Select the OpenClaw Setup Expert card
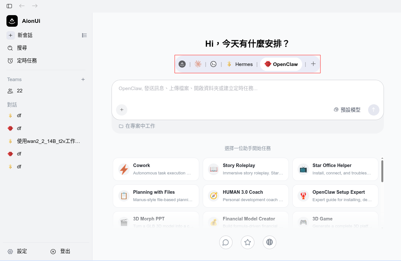Screen dimensions: 401x261 pyautogui.click(x=335, y=196)
